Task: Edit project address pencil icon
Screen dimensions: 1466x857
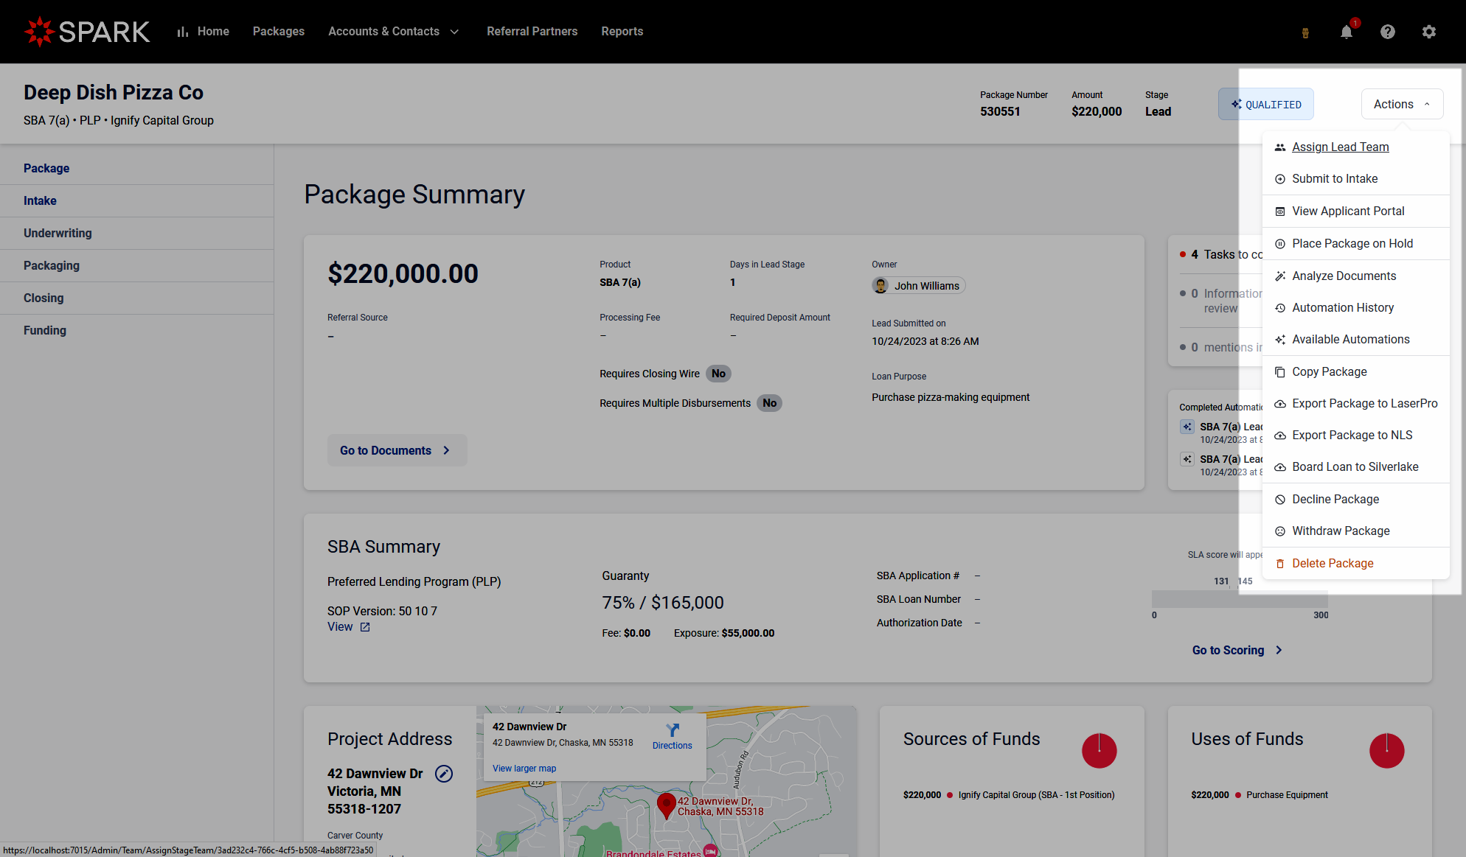Action: click(x=444, y=774)
